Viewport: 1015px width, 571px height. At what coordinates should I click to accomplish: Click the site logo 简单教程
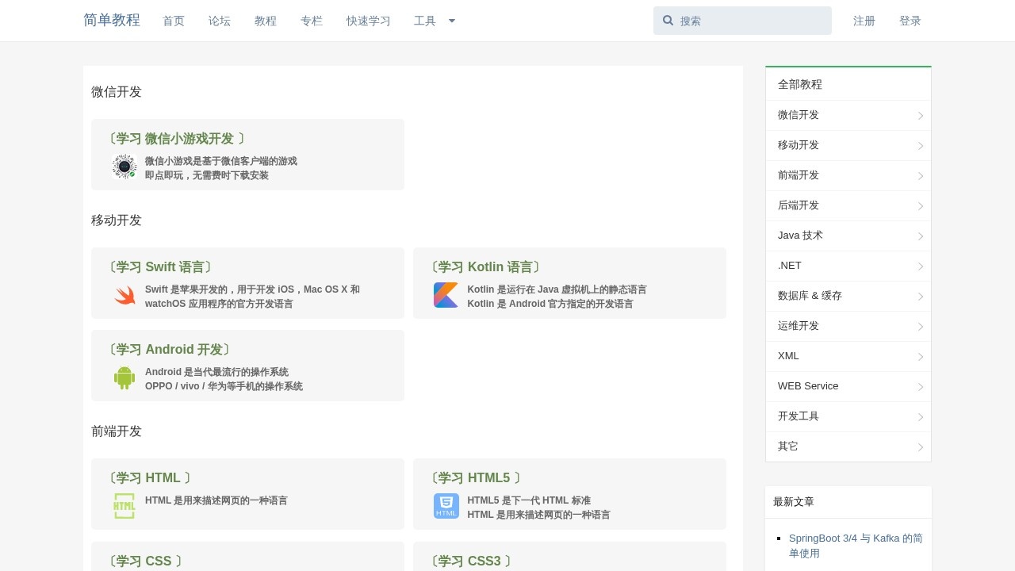tap(112, 21)
